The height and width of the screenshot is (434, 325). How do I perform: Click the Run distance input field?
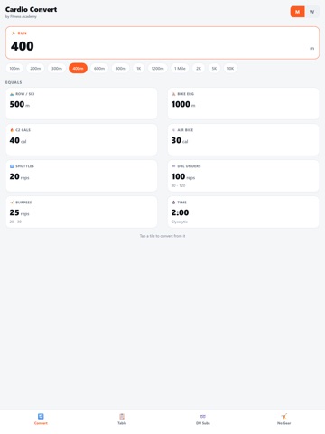coord(162,42)
